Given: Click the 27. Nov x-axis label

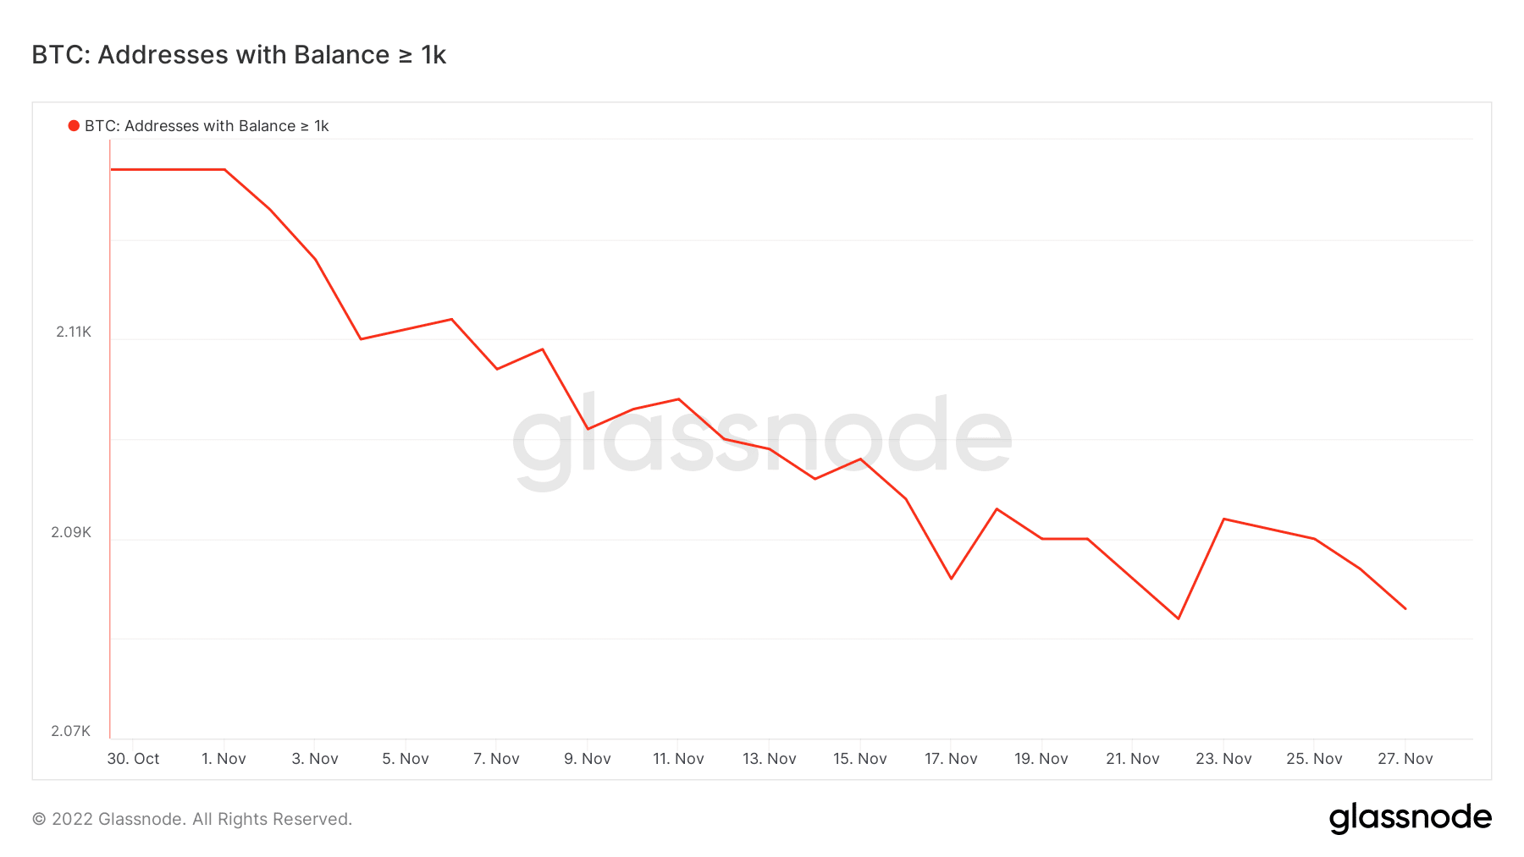Looking at the screenshot, I should coord(1405,759).
